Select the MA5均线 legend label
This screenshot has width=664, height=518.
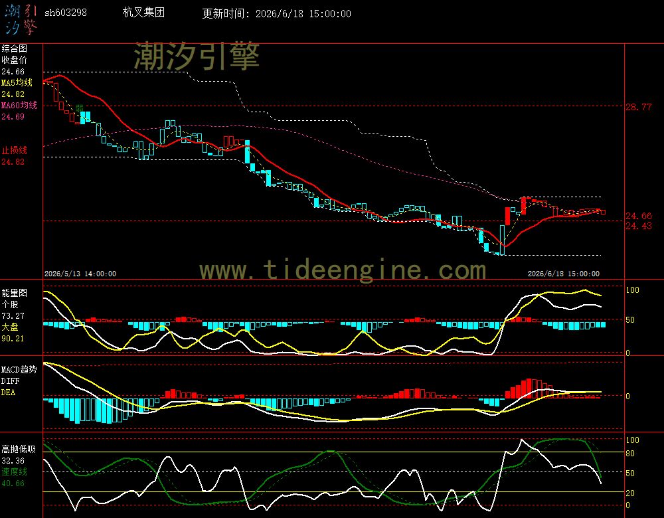[17, 82]
